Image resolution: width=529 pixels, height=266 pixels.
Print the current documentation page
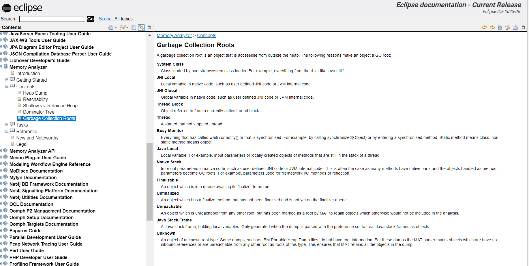coord(515,28)
